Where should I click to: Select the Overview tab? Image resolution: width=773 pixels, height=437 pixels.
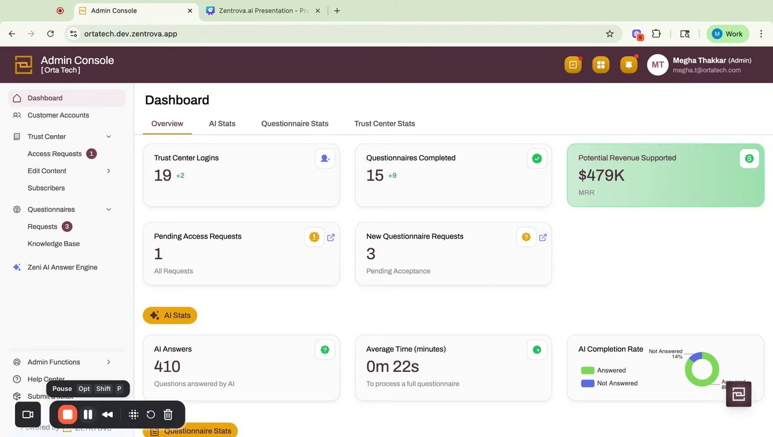167,124
